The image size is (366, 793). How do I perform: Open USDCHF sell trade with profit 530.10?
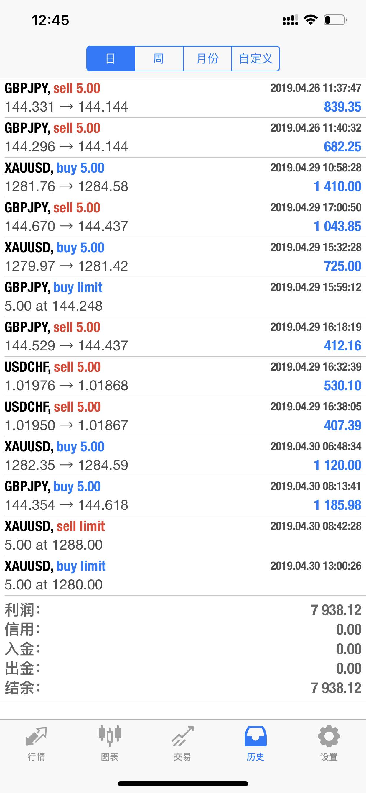click(x=183, y=376)
